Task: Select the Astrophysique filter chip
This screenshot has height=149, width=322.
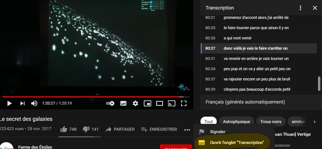Action: click(236, 122)
